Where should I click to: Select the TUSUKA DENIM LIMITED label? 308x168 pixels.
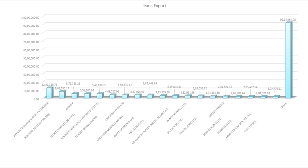click(x=86, y=127)
